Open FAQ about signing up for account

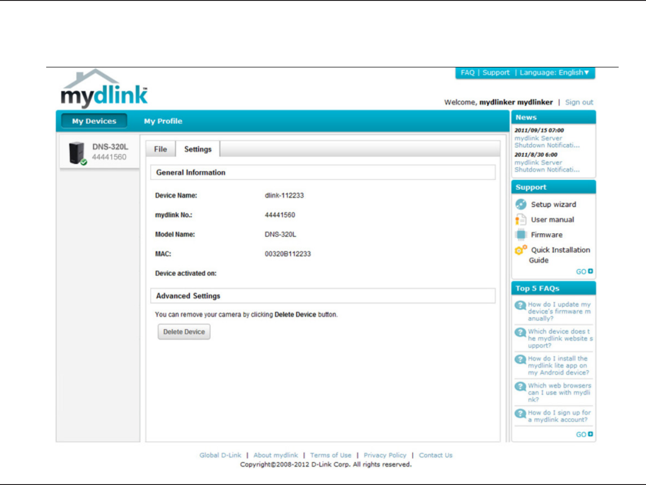559,416
